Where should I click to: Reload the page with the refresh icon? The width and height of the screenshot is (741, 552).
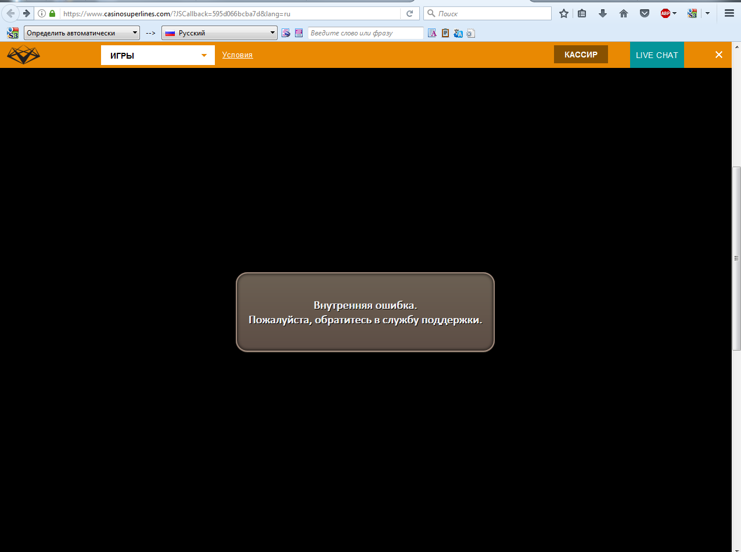click(x=409, y=13)
